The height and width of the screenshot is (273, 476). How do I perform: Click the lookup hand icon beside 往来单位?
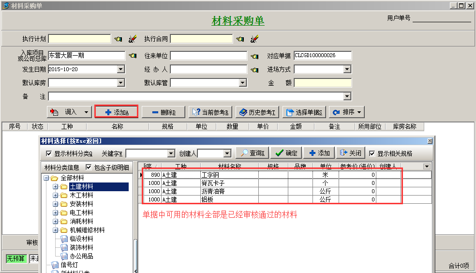coord(254,56)
